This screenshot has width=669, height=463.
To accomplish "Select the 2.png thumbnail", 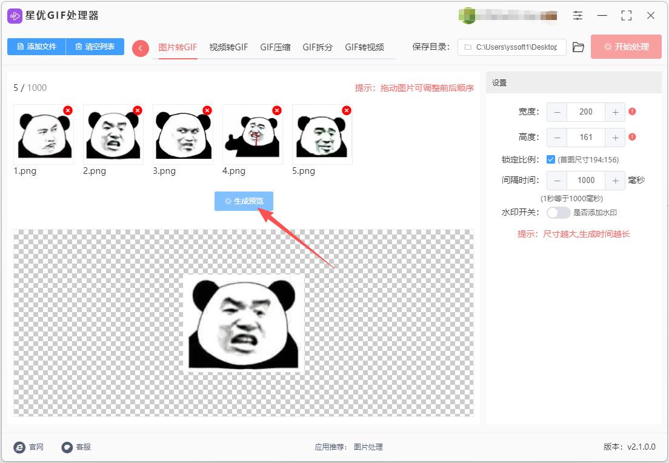I will click(113, 135).
